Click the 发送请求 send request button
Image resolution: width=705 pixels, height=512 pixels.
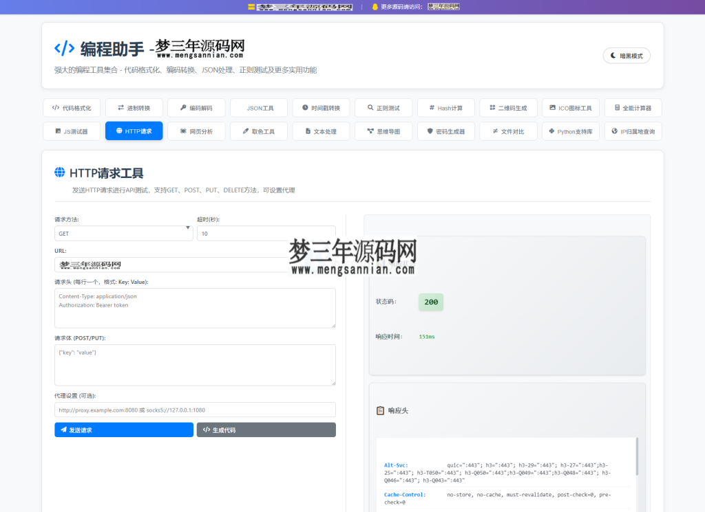pos(123,430)
